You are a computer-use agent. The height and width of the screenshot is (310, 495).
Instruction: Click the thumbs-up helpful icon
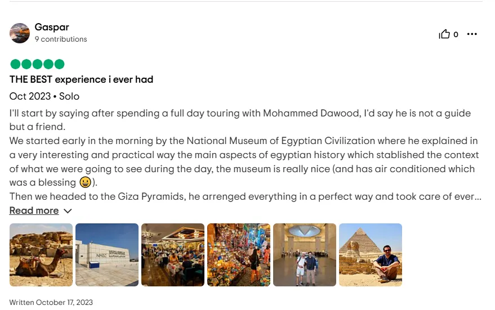444,34
